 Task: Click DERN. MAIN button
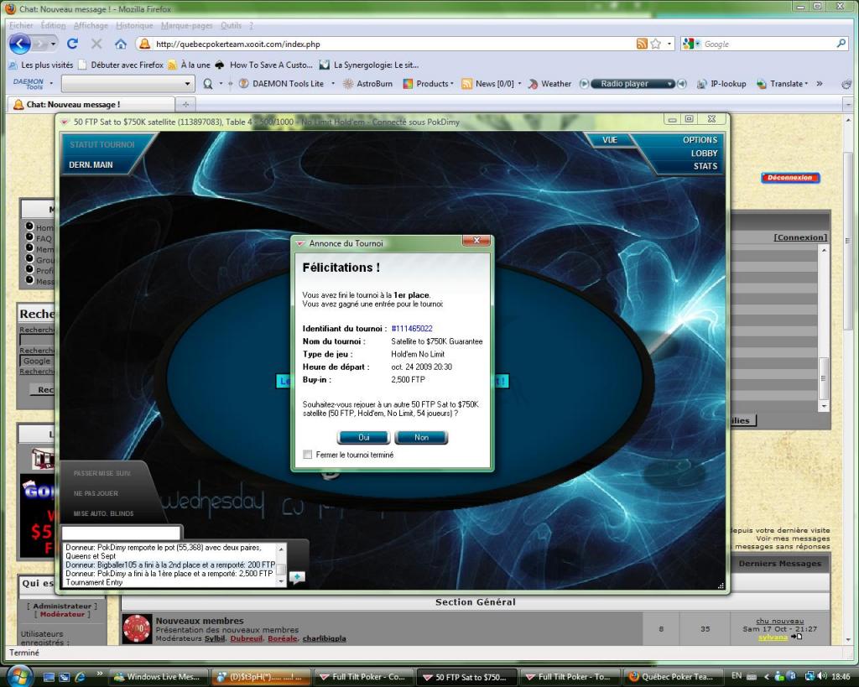coord(91,165)
